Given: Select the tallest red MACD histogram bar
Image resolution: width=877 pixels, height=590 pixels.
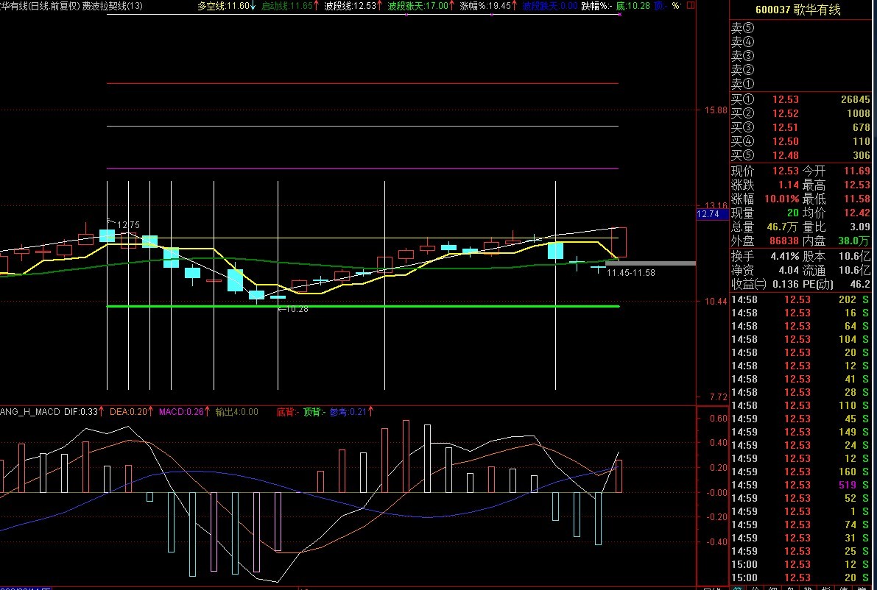Looking at the screenshot, I should click(x=406, y=455).
